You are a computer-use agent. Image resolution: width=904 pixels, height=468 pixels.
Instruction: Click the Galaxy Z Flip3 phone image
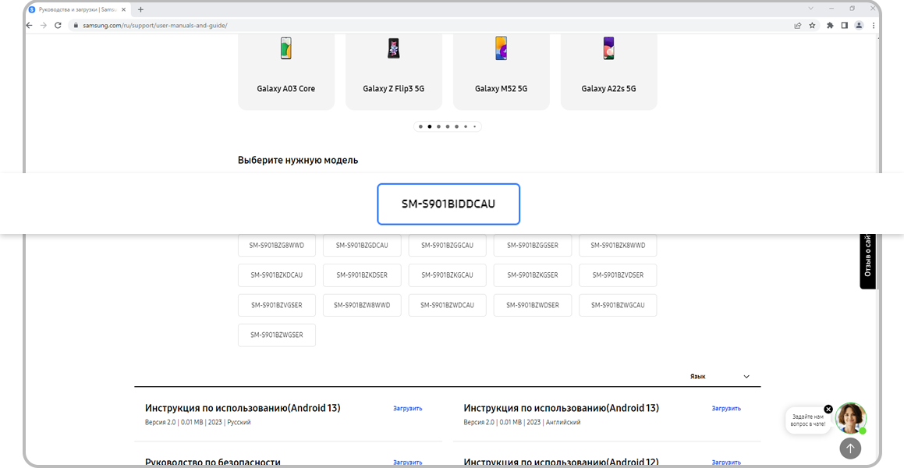(394, 48)
